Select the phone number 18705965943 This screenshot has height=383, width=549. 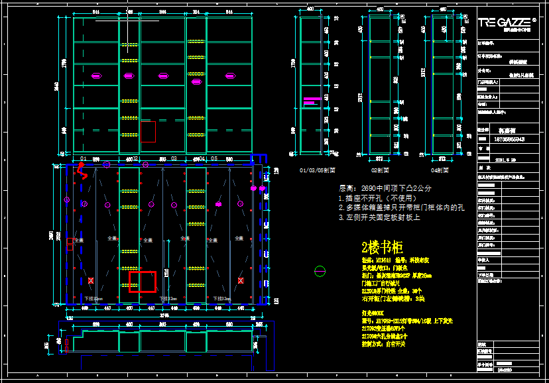(509, 139)
